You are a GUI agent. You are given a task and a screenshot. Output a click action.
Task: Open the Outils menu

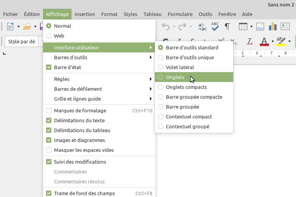click(205, 14)
